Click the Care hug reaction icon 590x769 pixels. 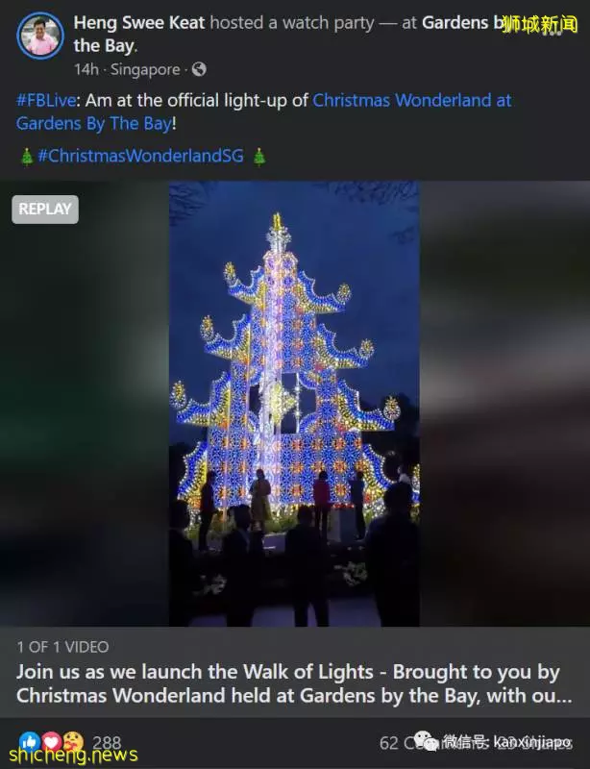tap(73, 741)
